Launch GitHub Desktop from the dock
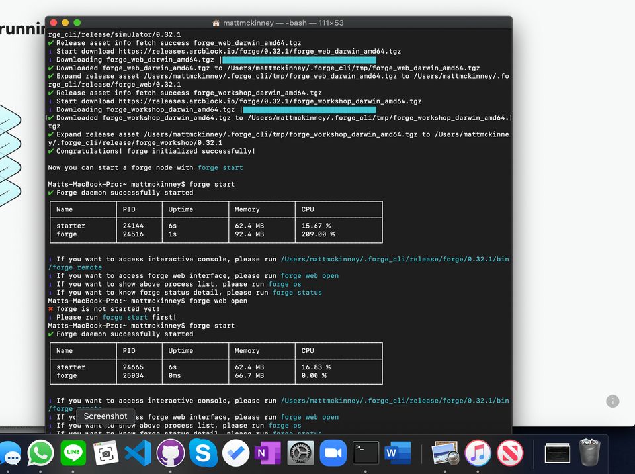This screenshot has height=474, width=635. click(x=171, y=453)
